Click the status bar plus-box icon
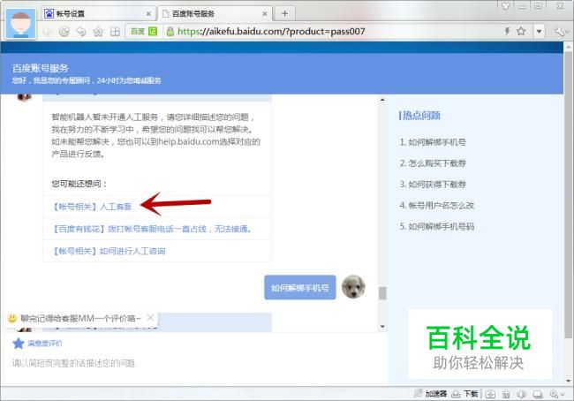The image size is (574, 401). tap(490, 395)
